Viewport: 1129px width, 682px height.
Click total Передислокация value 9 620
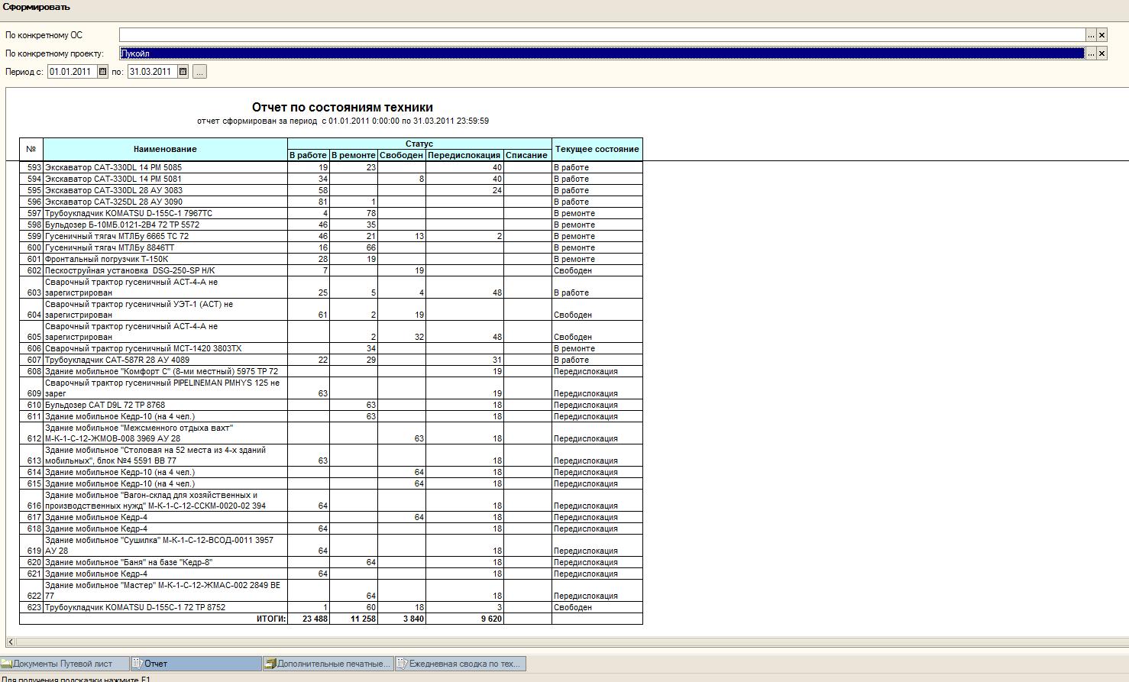tap(490, 619)
